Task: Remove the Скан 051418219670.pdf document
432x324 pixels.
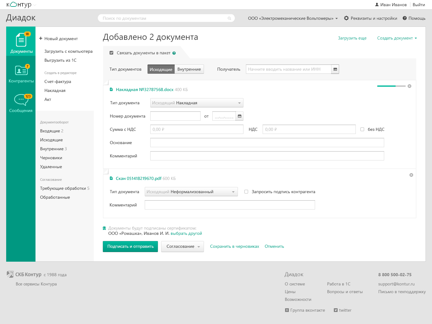Action: click(x=411, y=175)
